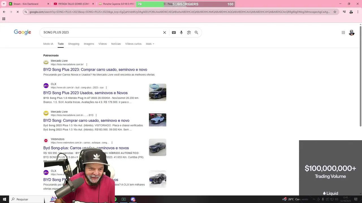Click the lista.mercadolivre.com.br sponsored URL text
The height and width of the screenshot is (203, 362).
point(67,65)
